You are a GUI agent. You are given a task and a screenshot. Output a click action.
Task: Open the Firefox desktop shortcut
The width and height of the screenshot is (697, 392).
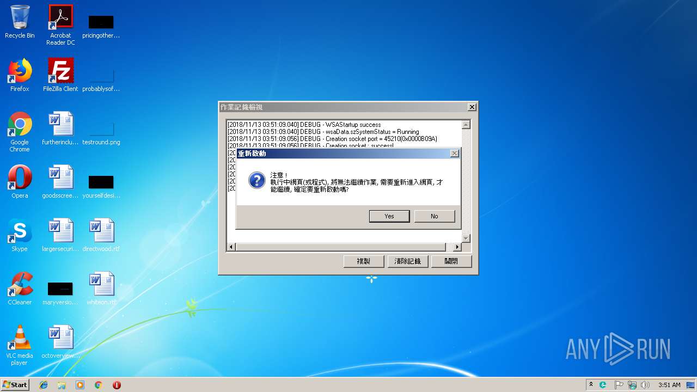(20, 76)
